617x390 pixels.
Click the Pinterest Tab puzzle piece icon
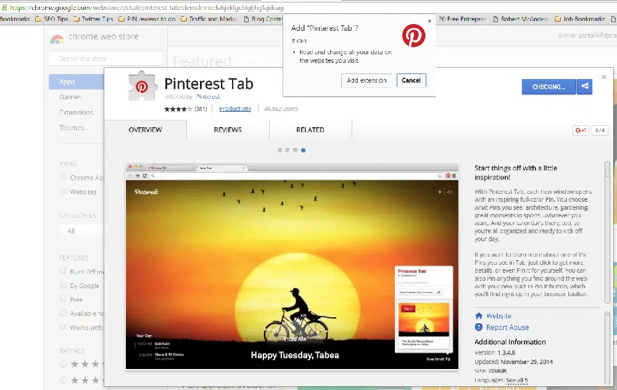(x=142, y=86)
